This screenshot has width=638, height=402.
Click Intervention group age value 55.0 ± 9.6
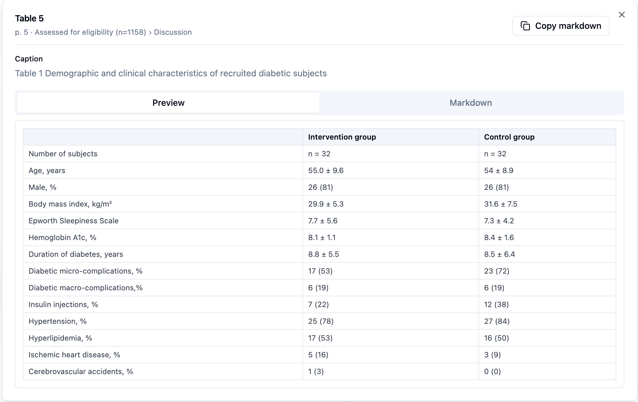pos(326,171)
